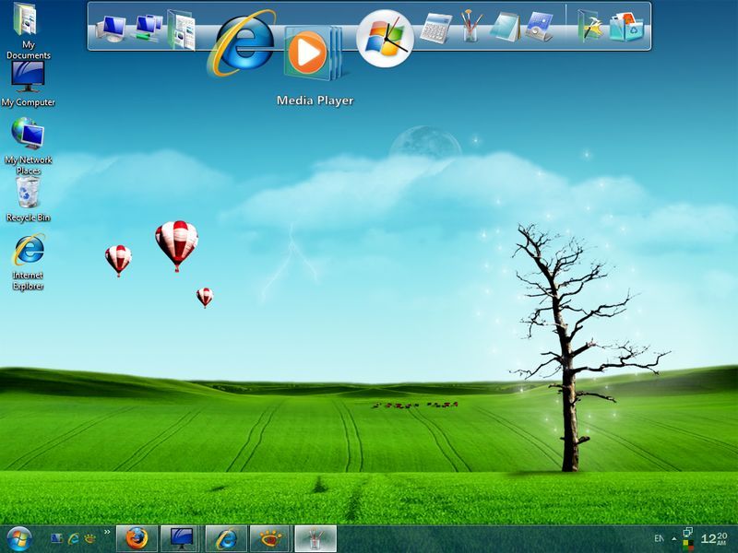Open the tools folder icon in the dock
The image size is (738, 553).
coord(590,27)
